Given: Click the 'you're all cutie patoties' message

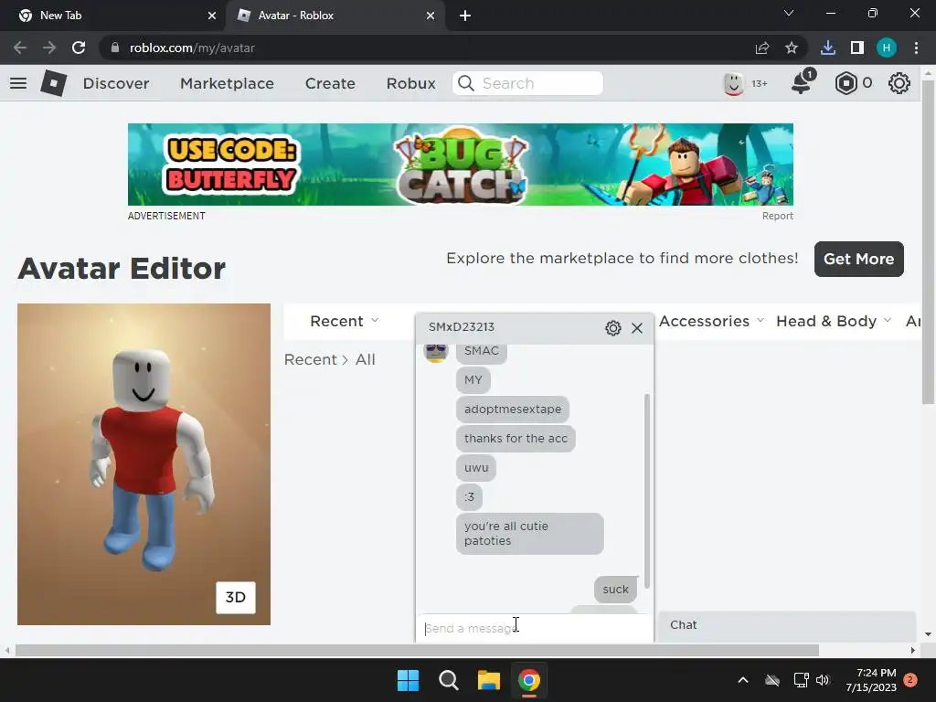Looking at the screenshot, I should pos(530,534).
